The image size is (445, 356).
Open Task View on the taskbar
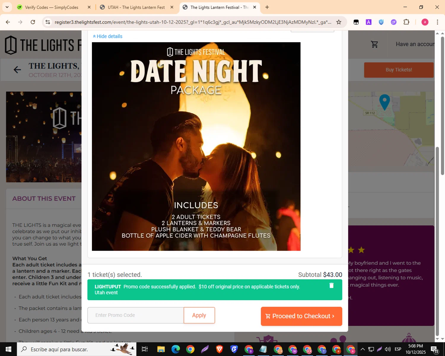pos(144,349)
